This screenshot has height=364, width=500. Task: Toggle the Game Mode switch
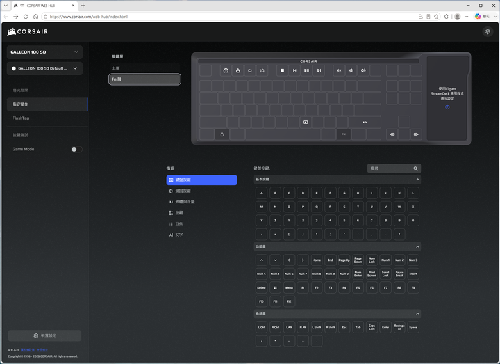pos(76,149)
